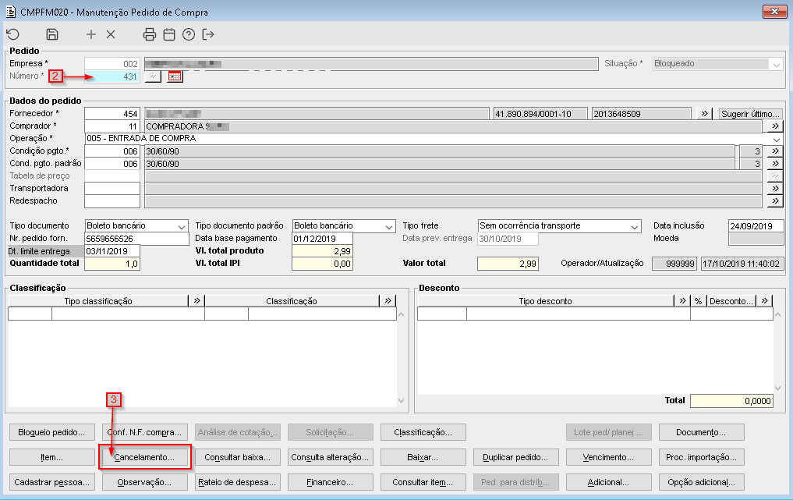
Task: Click the Adicional... button
Action: pyautogui.click(x=608, y=482)
